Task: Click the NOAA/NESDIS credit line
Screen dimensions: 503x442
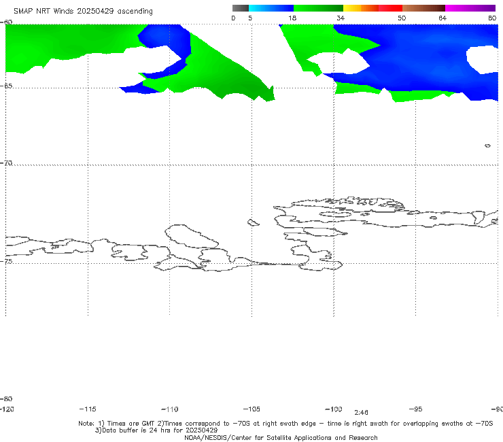Action: pos(281,437)
